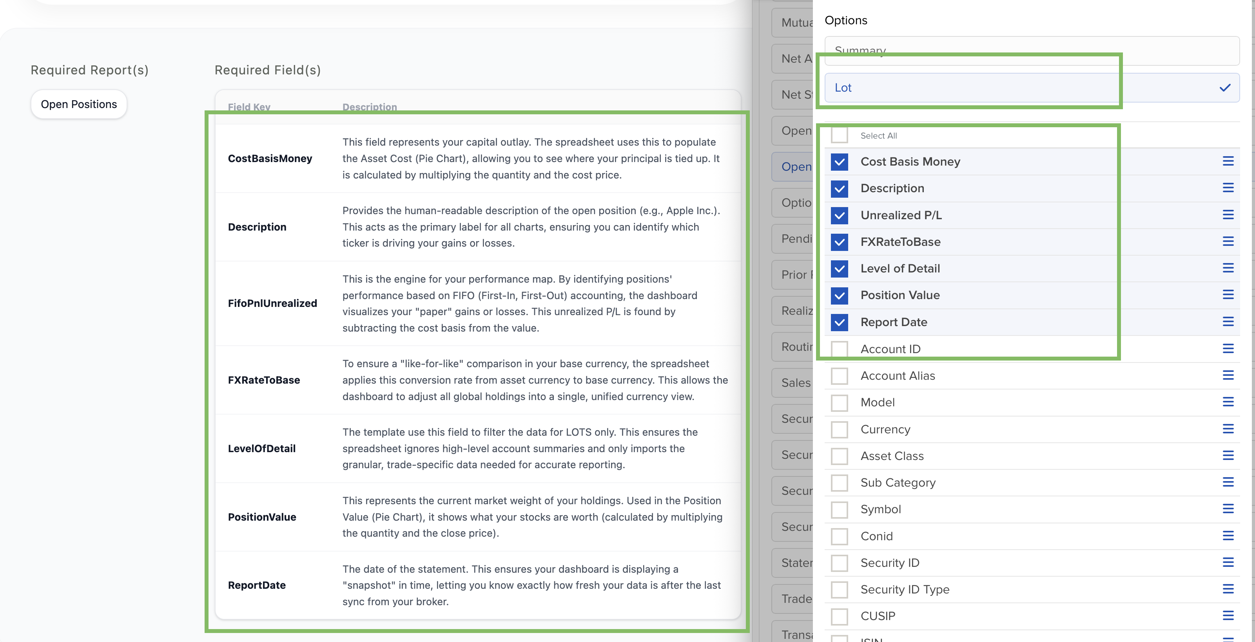Open the Open Positions required report pill

click(79, 104)
